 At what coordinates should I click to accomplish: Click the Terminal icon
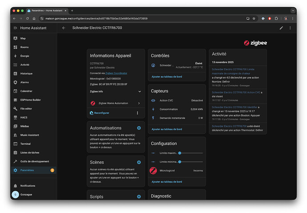pos(16,144)
